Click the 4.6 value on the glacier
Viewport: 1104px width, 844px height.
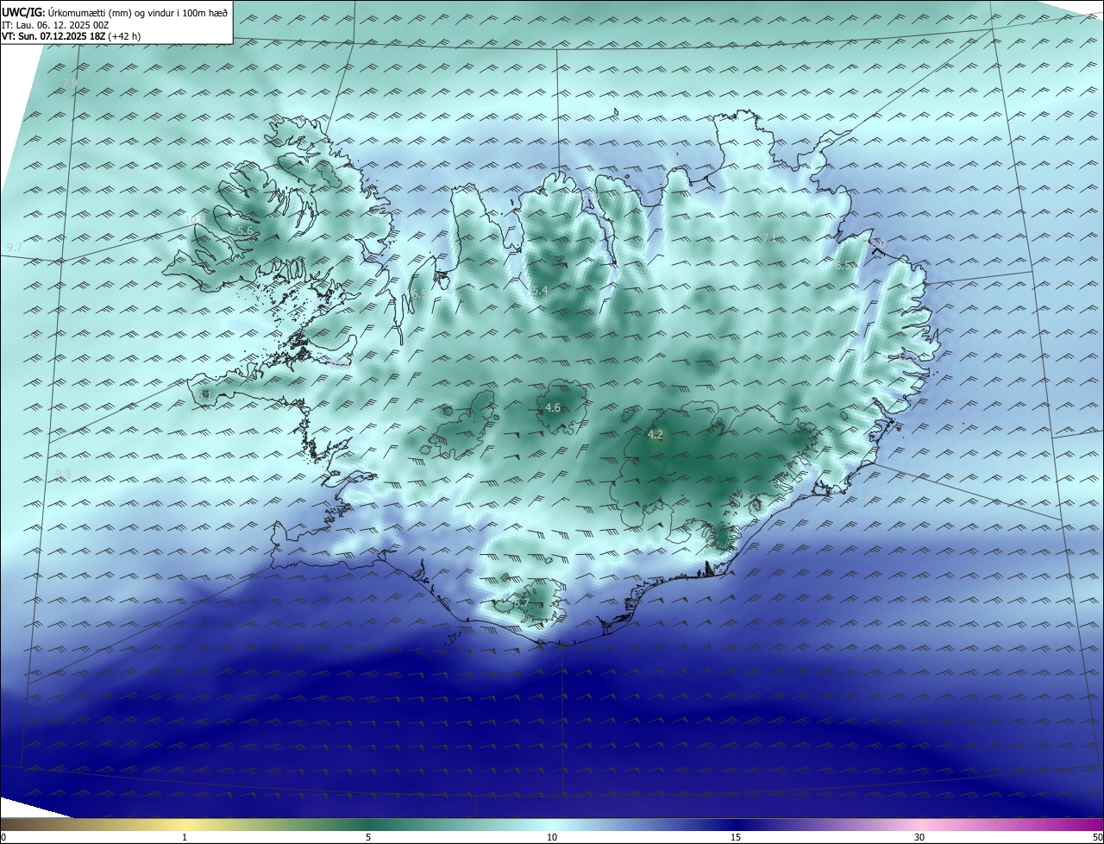[x=553, y=407]
